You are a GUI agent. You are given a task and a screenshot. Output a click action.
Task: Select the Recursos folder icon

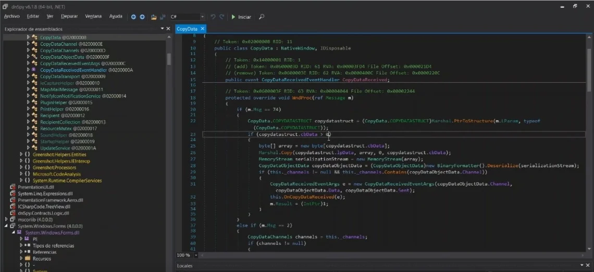tap(28, 258)
